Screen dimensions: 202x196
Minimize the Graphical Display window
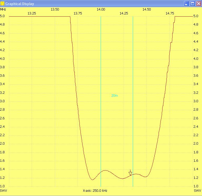(x=186, y=4)
